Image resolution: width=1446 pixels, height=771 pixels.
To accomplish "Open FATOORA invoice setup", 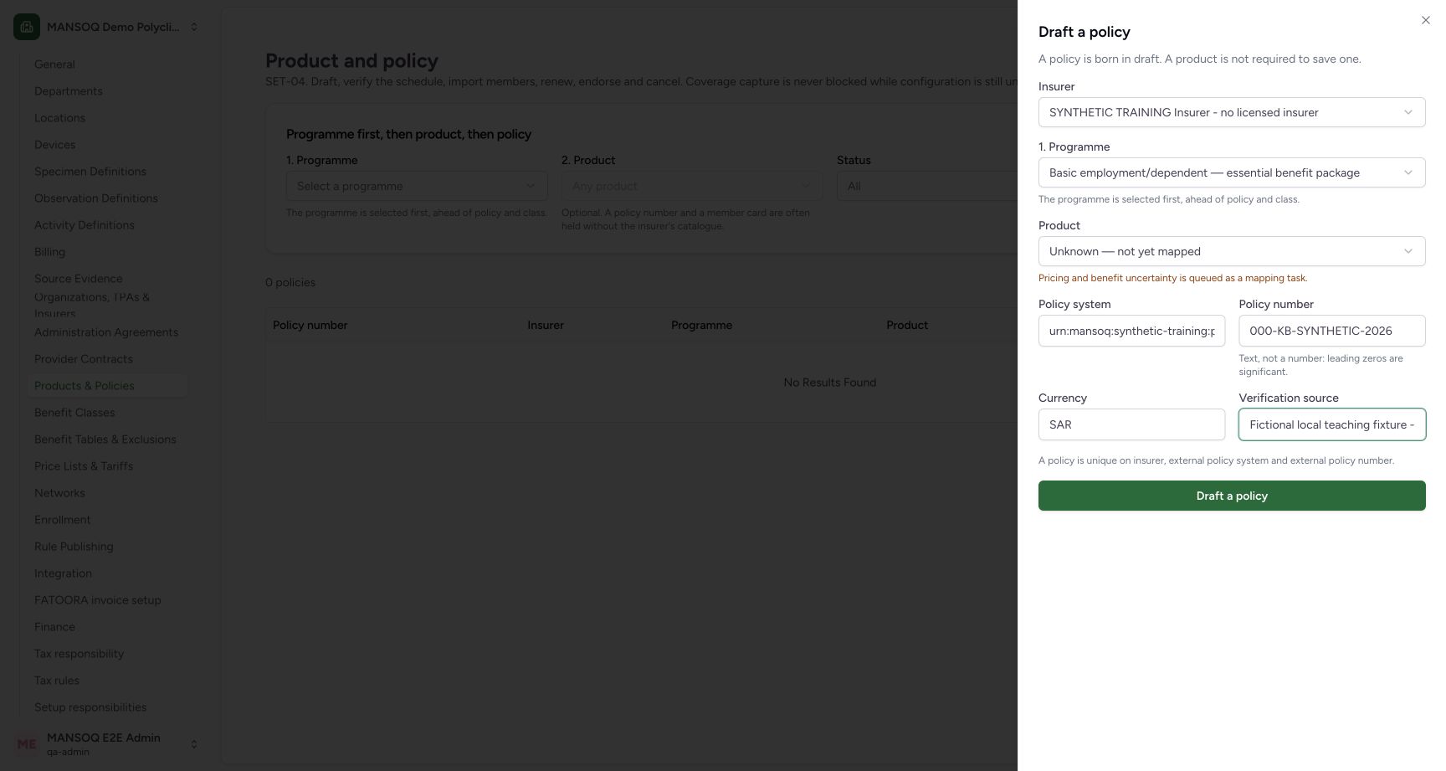I will (x=98, y=600).
